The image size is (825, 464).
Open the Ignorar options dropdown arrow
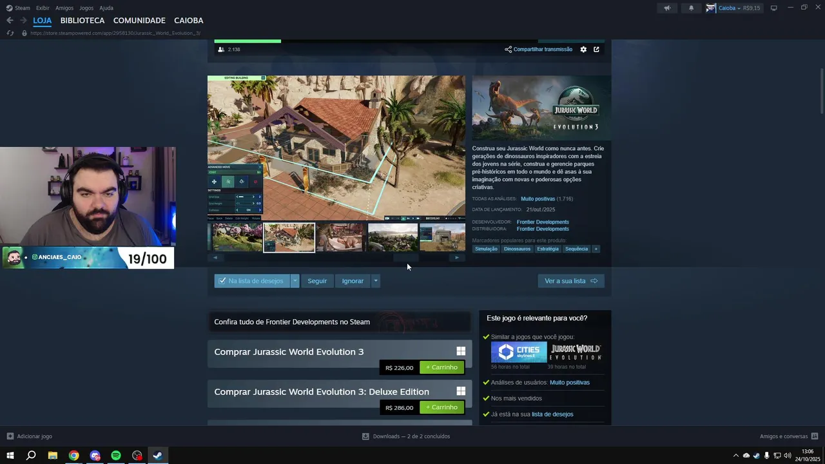375,281
